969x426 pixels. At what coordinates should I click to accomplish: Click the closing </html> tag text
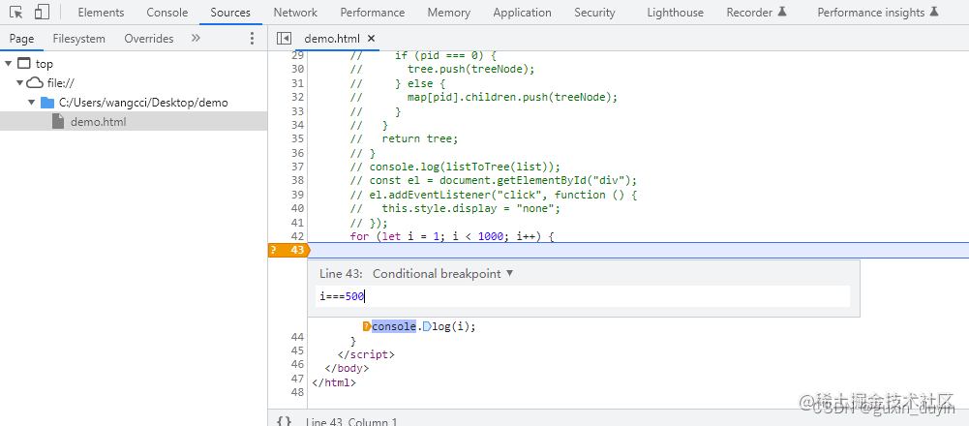[x=334, y=382]
